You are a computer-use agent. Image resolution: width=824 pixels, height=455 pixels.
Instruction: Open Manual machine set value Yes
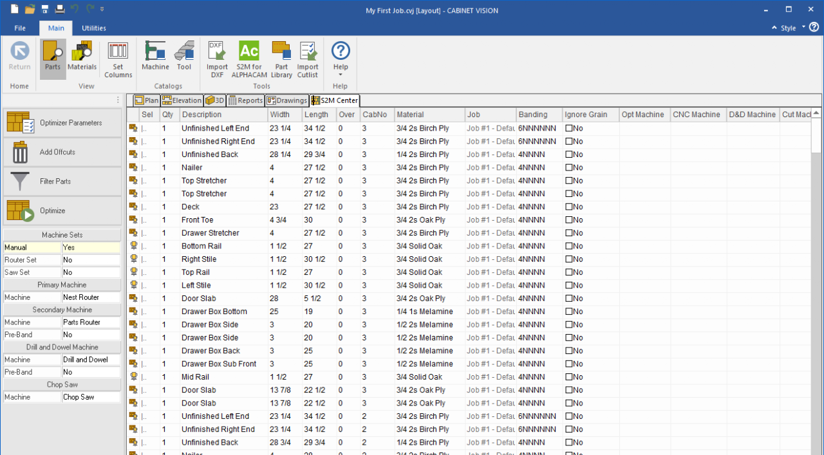91,247
